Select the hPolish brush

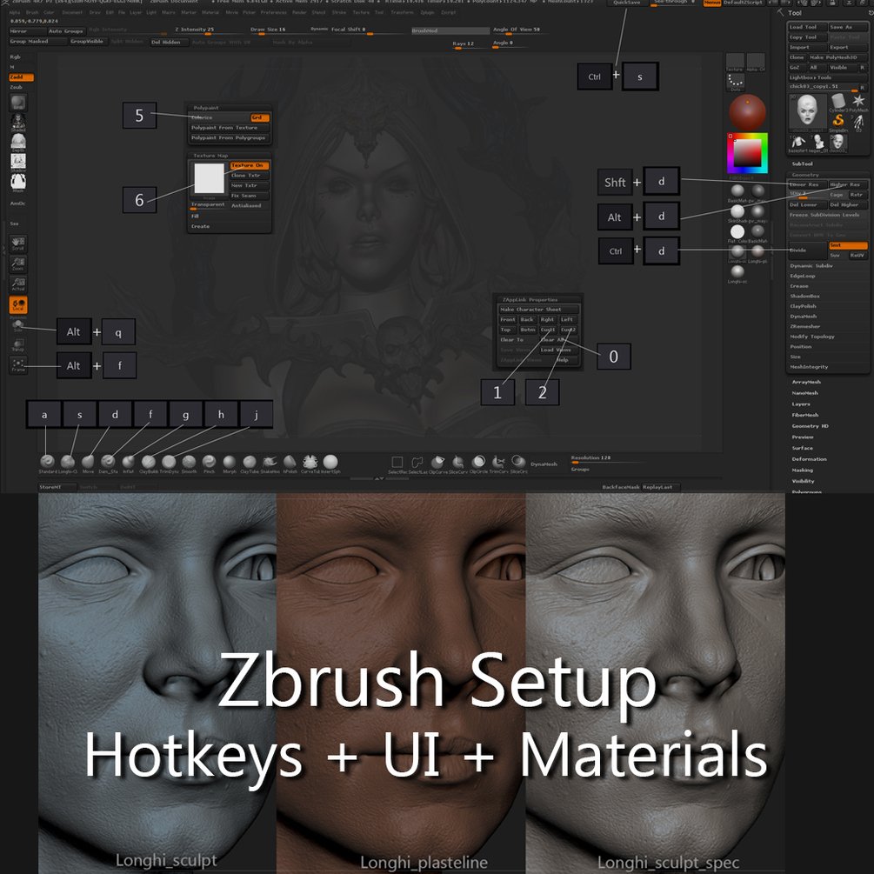(290, 462)
